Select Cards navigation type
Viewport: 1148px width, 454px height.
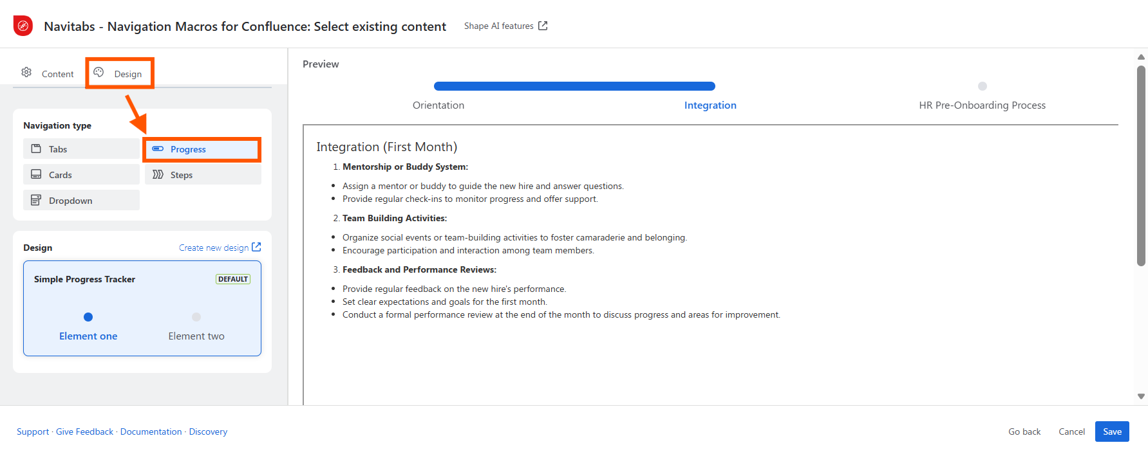click(x=81, y=174)
